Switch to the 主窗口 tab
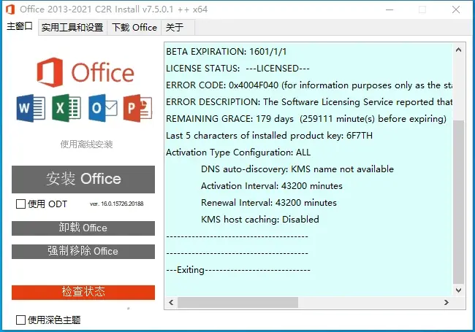The width and height of the screenshot is (475, 332). (x=20, y=26)
